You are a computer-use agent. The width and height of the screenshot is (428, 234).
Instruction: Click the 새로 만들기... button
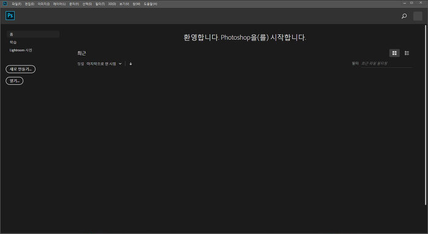tap(20, 69)
